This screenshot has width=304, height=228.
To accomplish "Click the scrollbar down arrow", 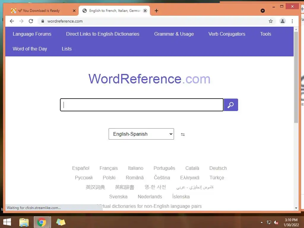I will (x=296, y=208).
